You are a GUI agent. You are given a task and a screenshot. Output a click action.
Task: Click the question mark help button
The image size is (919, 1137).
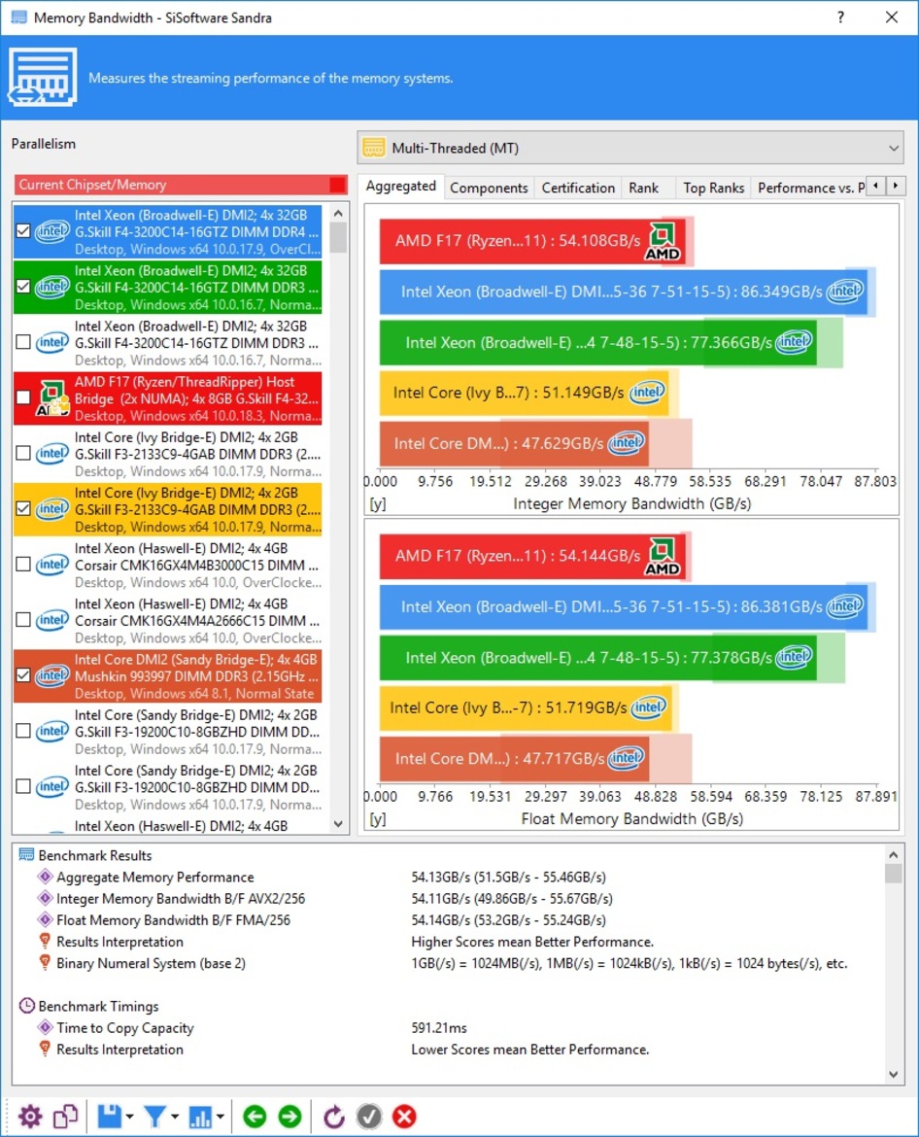point(840,17)
